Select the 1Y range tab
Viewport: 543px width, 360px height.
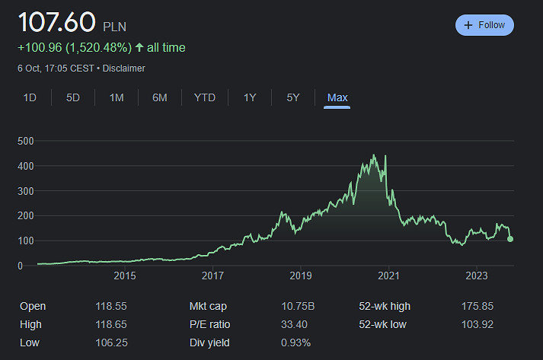[x=250, y=97]
